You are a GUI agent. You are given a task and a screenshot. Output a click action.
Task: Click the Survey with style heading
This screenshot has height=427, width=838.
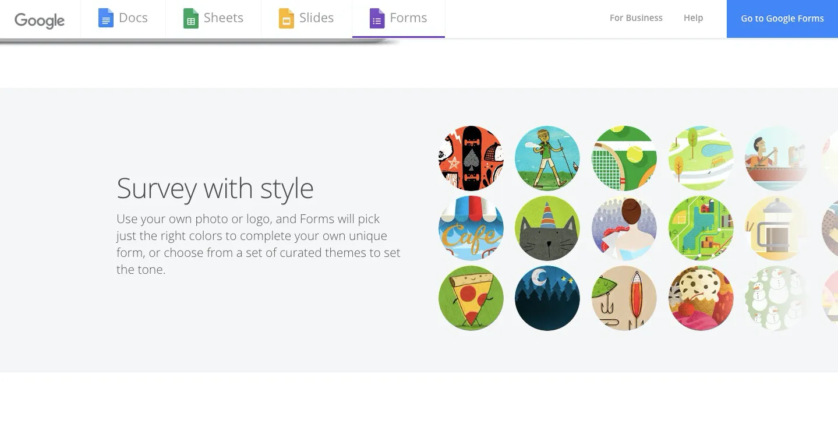pyautogui.click(x=215, y=188)
